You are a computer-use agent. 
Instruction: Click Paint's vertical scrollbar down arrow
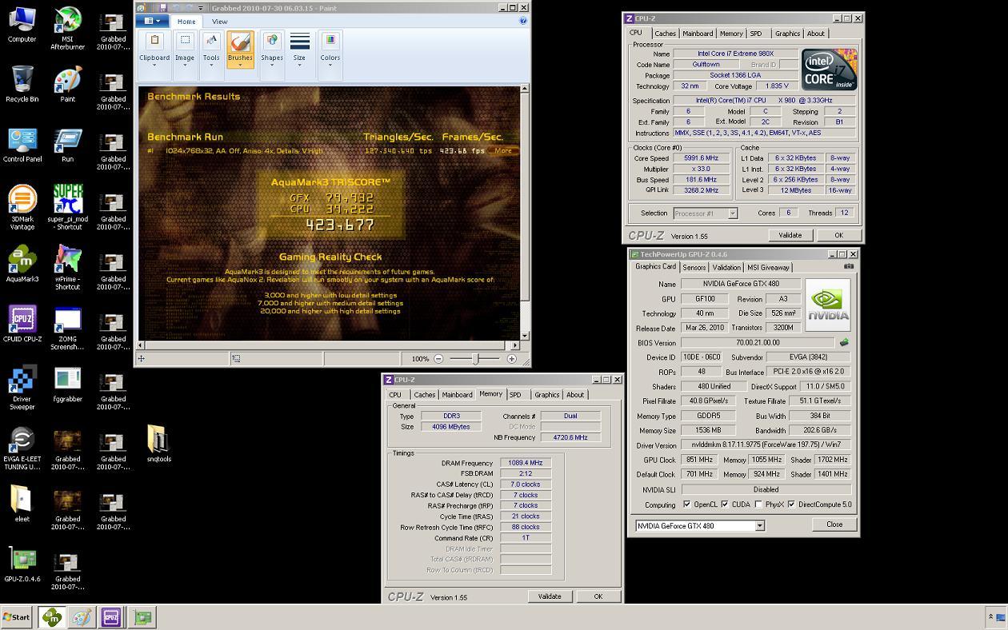tap(525, 336)
